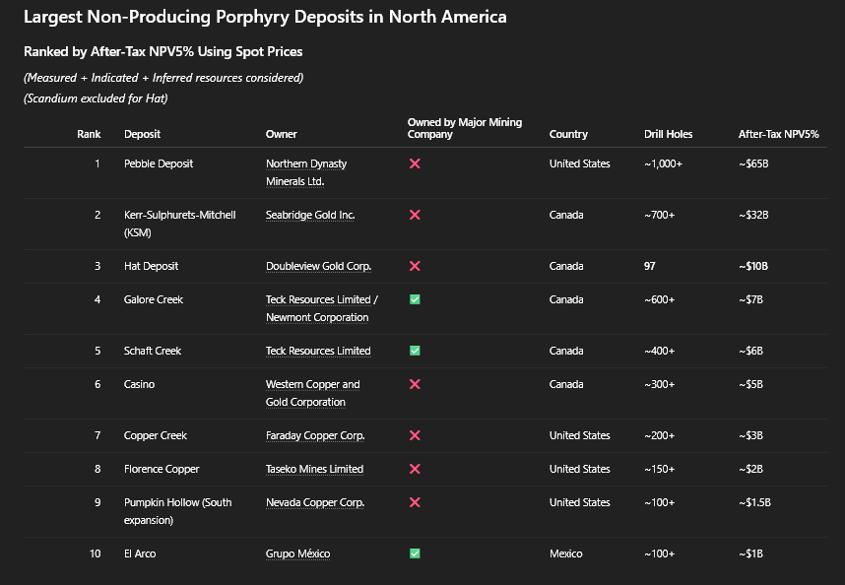Viewport: 845px width, 585px height.
Task: Click the After-Tax NPV5% column header
Action: [778, 134]
